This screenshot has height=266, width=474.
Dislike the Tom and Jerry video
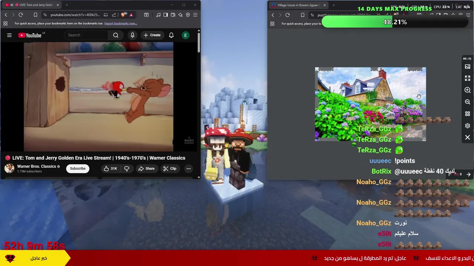click(127, 168)
